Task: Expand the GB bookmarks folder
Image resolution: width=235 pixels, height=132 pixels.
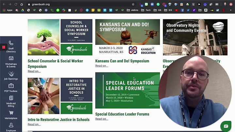Action: point(157,10)
